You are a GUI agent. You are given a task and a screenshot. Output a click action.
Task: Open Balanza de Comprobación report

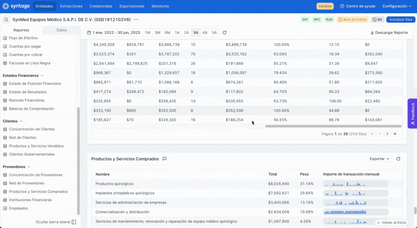32,109
